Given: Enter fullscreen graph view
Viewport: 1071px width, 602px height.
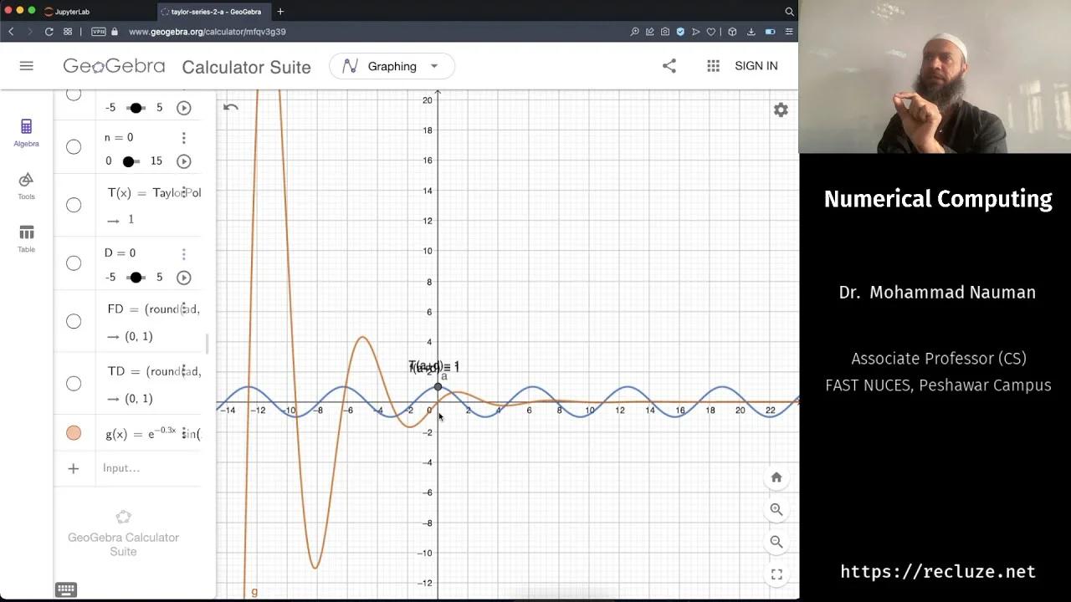Looking at the screenshot, I should coord(776,574).
